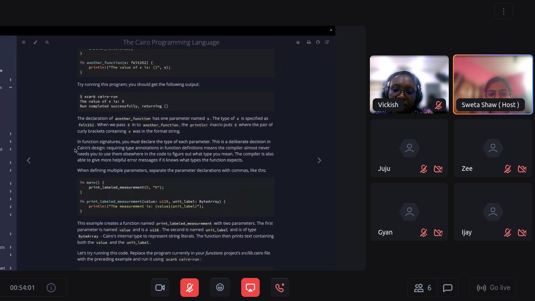This screenshot has height=301, width=535.
Task: Toggle the book sidebar hamburger icon
Action: point(24,42)
